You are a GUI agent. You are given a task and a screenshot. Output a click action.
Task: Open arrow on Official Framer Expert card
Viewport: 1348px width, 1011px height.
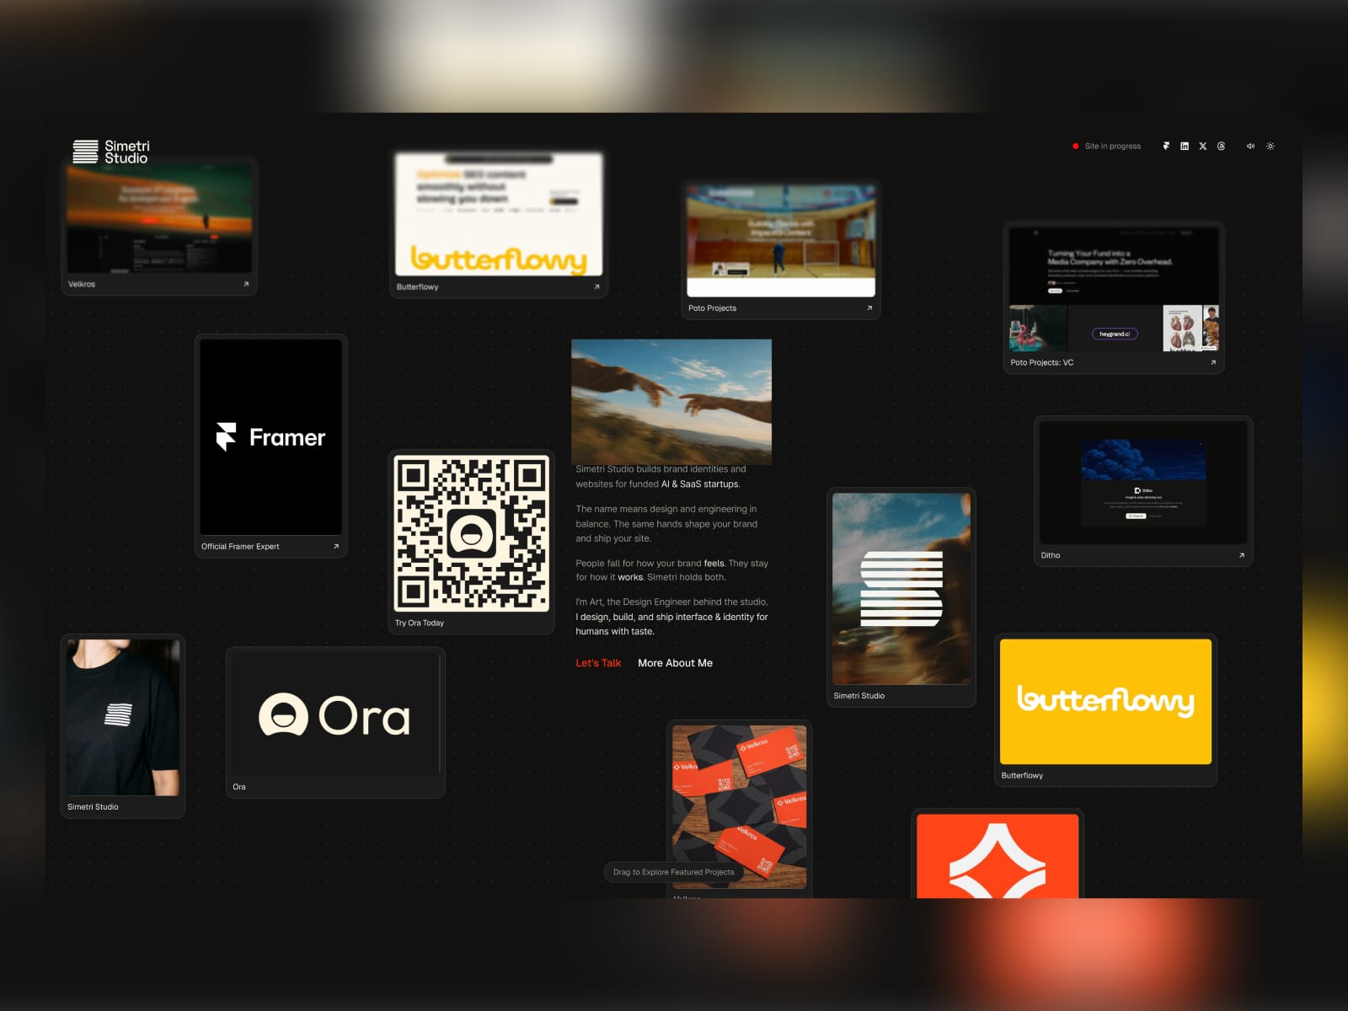pos(335,546)
